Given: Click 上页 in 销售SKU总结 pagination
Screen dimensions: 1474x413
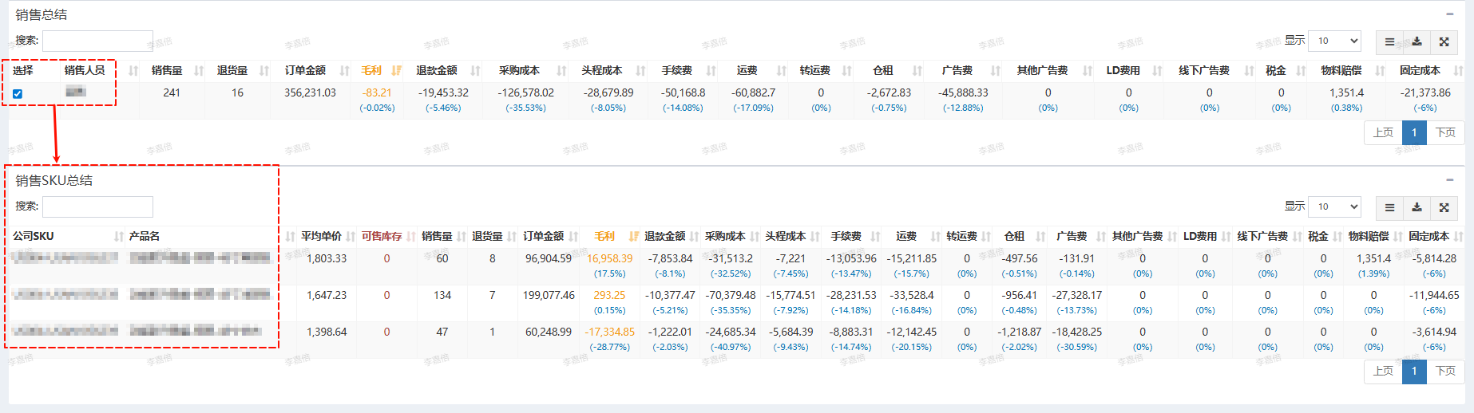Looking at the screenshot, I should click(x=1383, y=371).
